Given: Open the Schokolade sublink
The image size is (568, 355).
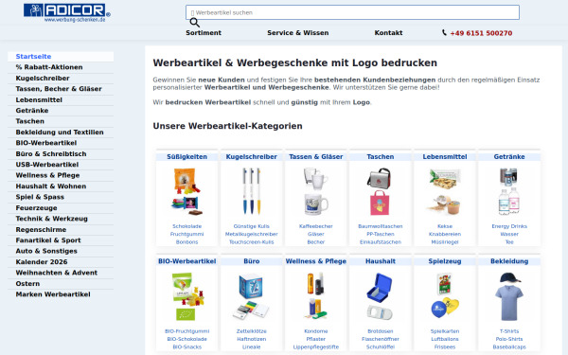Looking at the screenshot, I should tap(186, 226).
